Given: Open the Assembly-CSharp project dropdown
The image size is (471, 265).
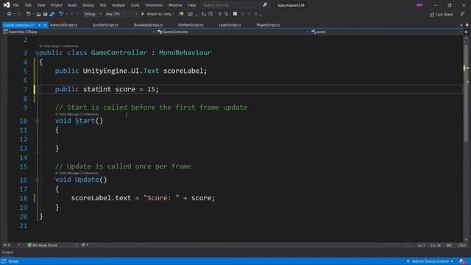Looking at the screenshot, I should click(x=79, y=32).
